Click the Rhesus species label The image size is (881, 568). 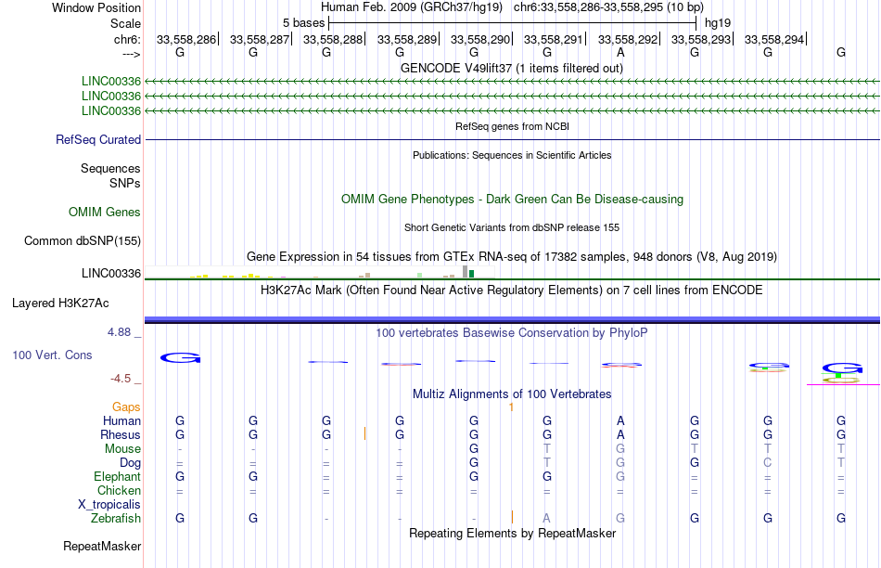pyautogui.click(x=121, y=434)
